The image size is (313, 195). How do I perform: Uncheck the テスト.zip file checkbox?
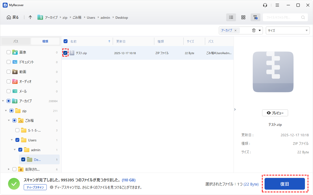click(65, 53)
